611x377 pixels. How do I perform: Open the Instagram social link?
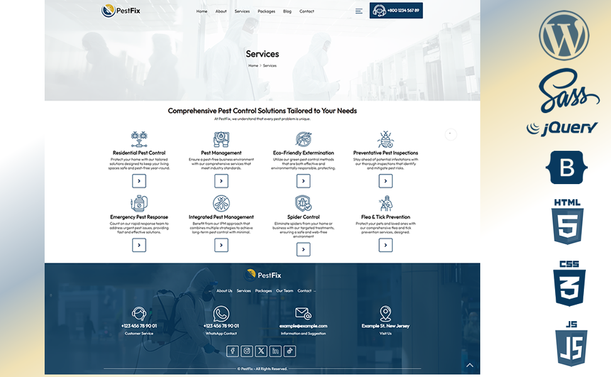click(247, 351)
